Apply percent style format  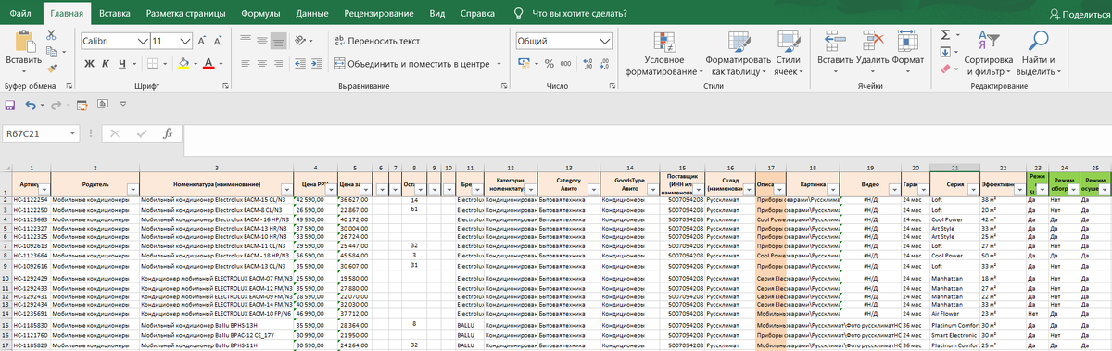550,63
